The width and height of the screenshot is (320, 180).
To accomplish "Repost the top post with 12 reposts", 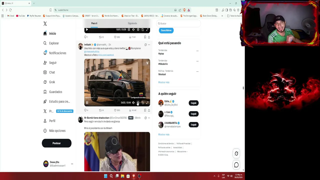I will 101,37.
